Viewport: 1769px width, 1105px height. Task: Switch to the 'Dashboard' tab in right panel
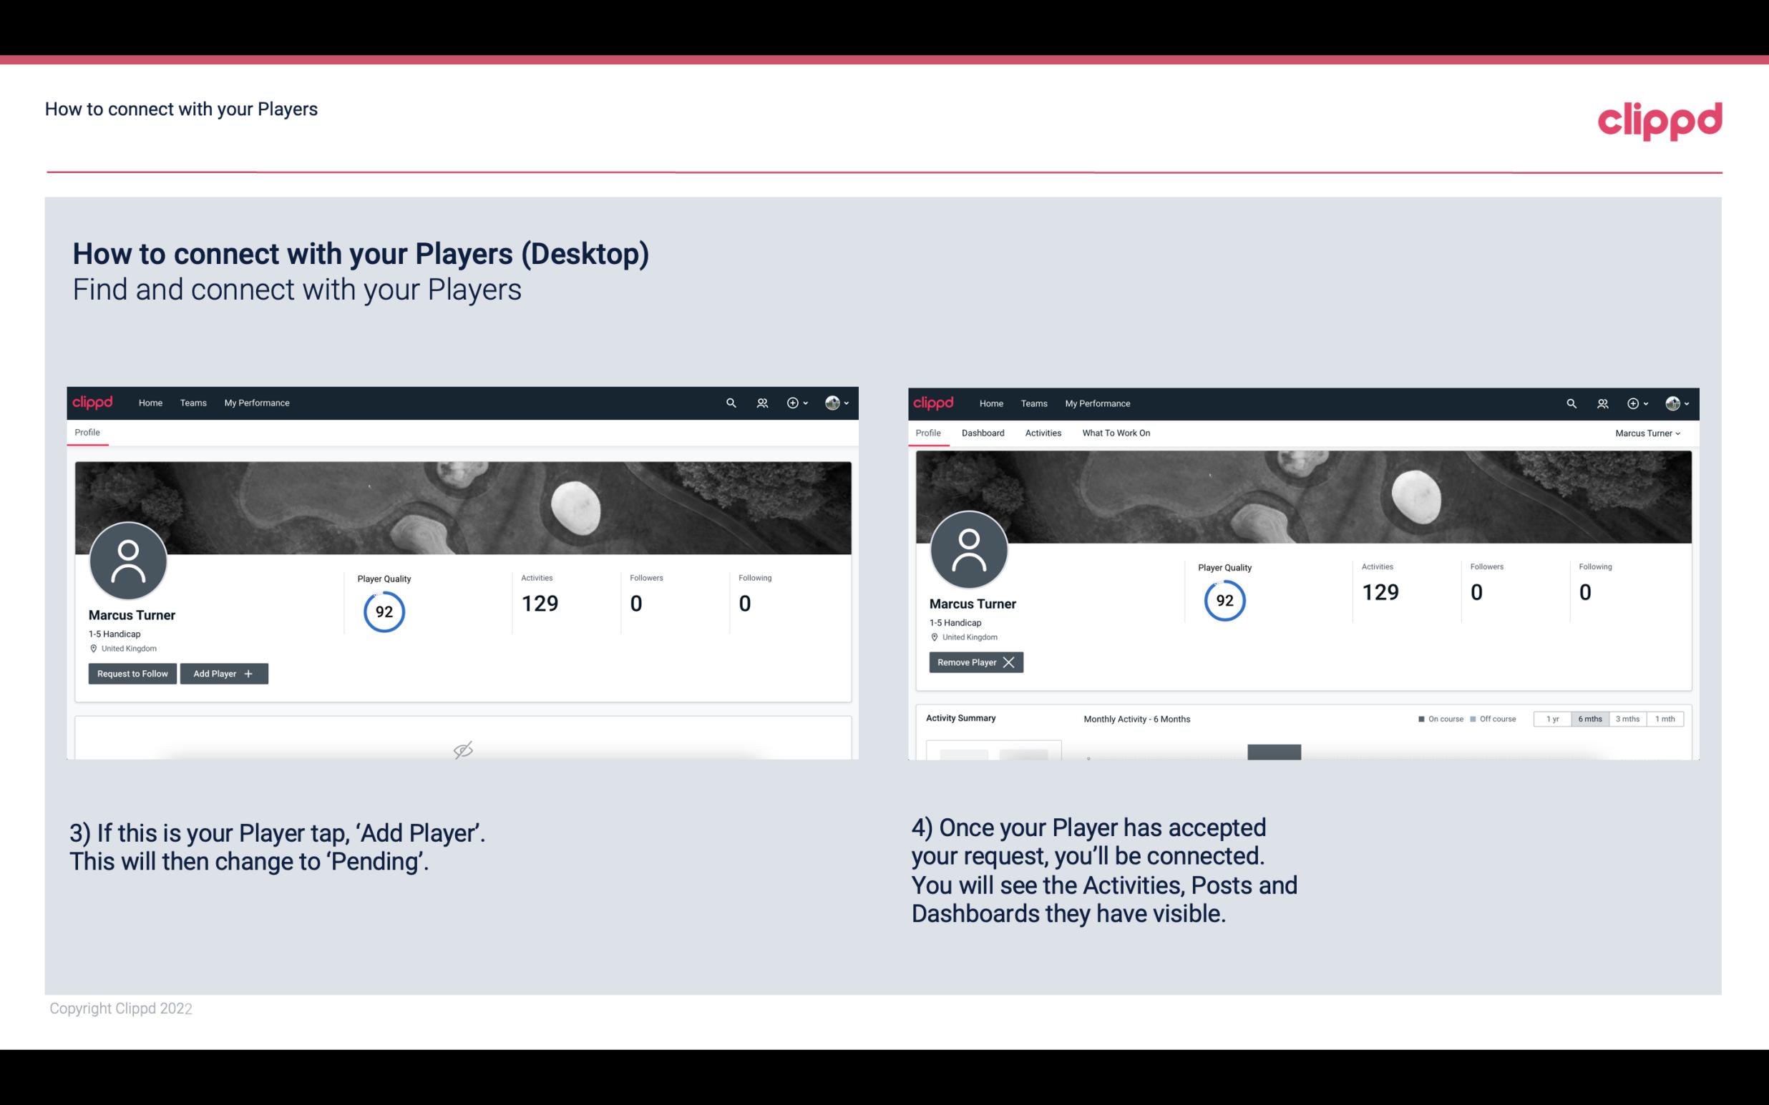pos(982,433)
